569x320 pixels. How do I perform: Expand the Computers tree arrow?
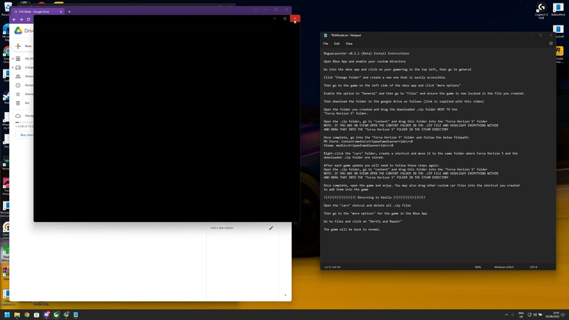point(12,68)
